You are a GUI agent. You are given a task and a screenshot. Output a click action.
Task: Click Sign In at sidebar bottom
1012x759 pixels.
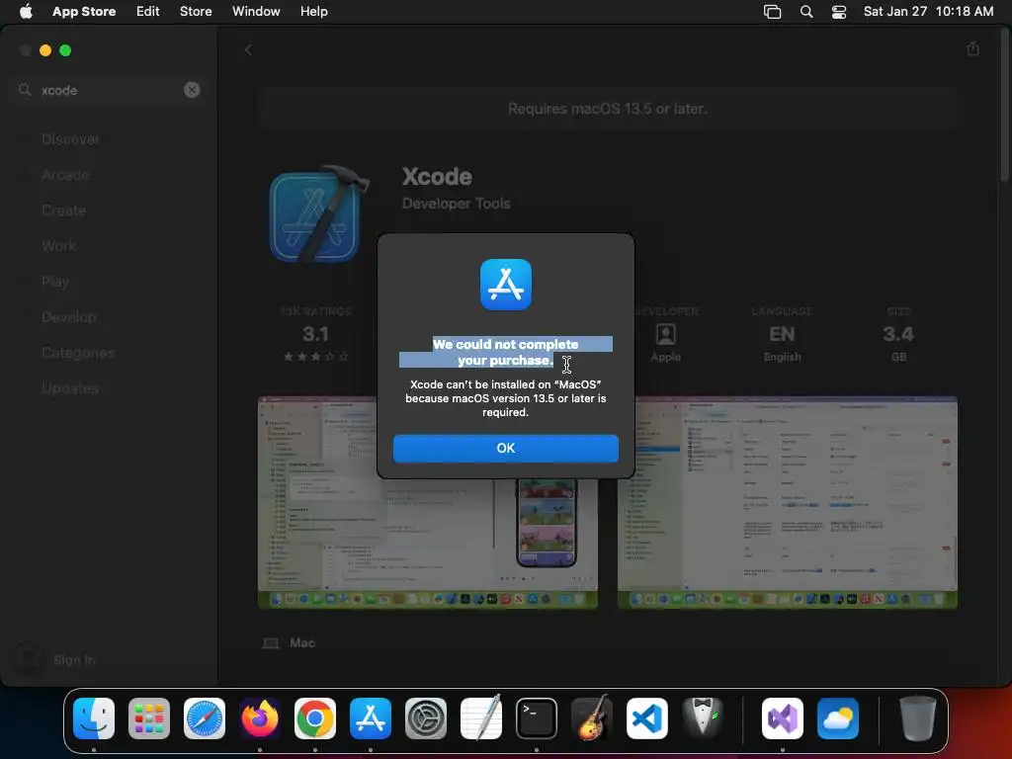point(73,659)
